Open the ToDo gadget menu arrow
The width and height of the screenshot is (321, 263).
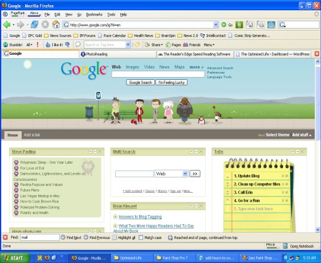point(292,151)
